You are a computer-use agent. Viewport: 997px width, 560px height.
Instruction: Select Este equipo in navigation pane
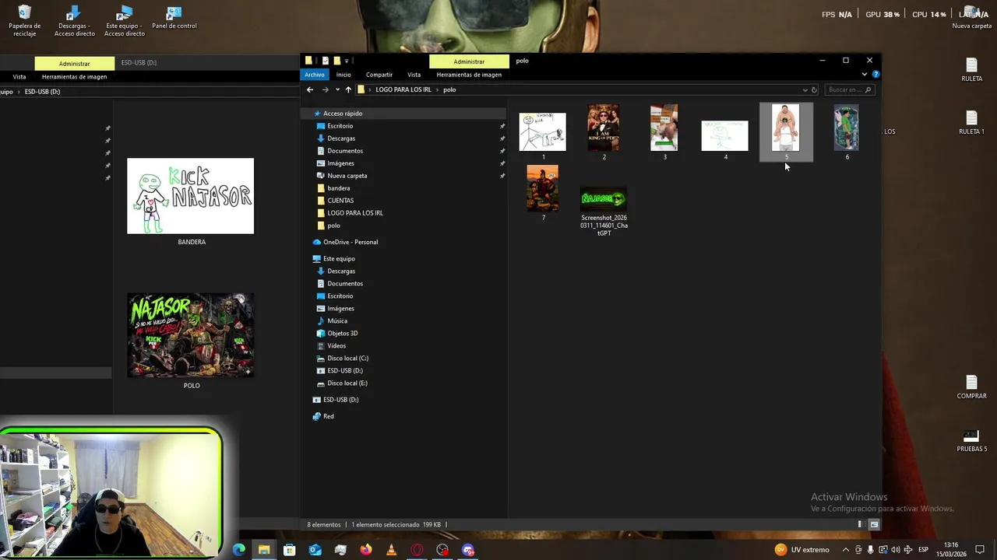tap(339, 259)
